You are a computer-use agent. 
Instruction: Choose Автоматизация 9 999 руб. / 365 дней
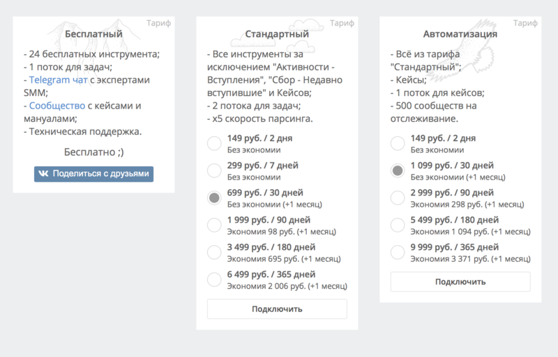[398, 253]
